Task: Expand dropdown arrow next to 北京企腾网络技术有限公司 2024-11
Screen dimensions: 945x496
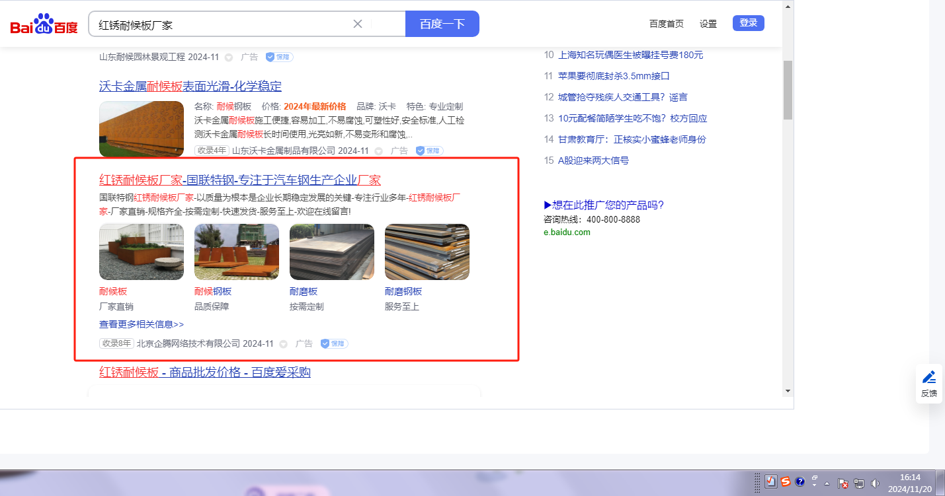Action: pos(284,344)
